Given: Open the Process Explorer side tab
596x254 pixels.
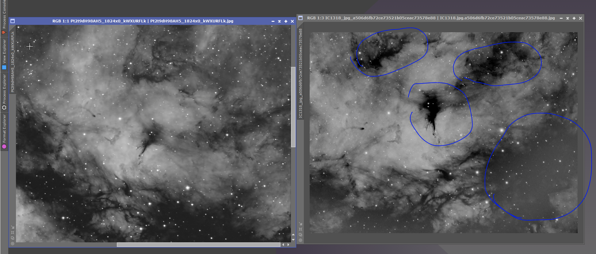Looking at the screenshot, I should point(4,92).
